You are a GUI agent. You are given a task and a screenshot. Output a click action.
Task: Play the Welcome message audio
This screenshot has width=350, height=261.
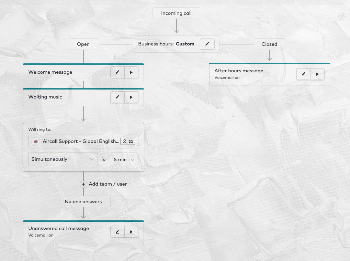pos(131,73)
